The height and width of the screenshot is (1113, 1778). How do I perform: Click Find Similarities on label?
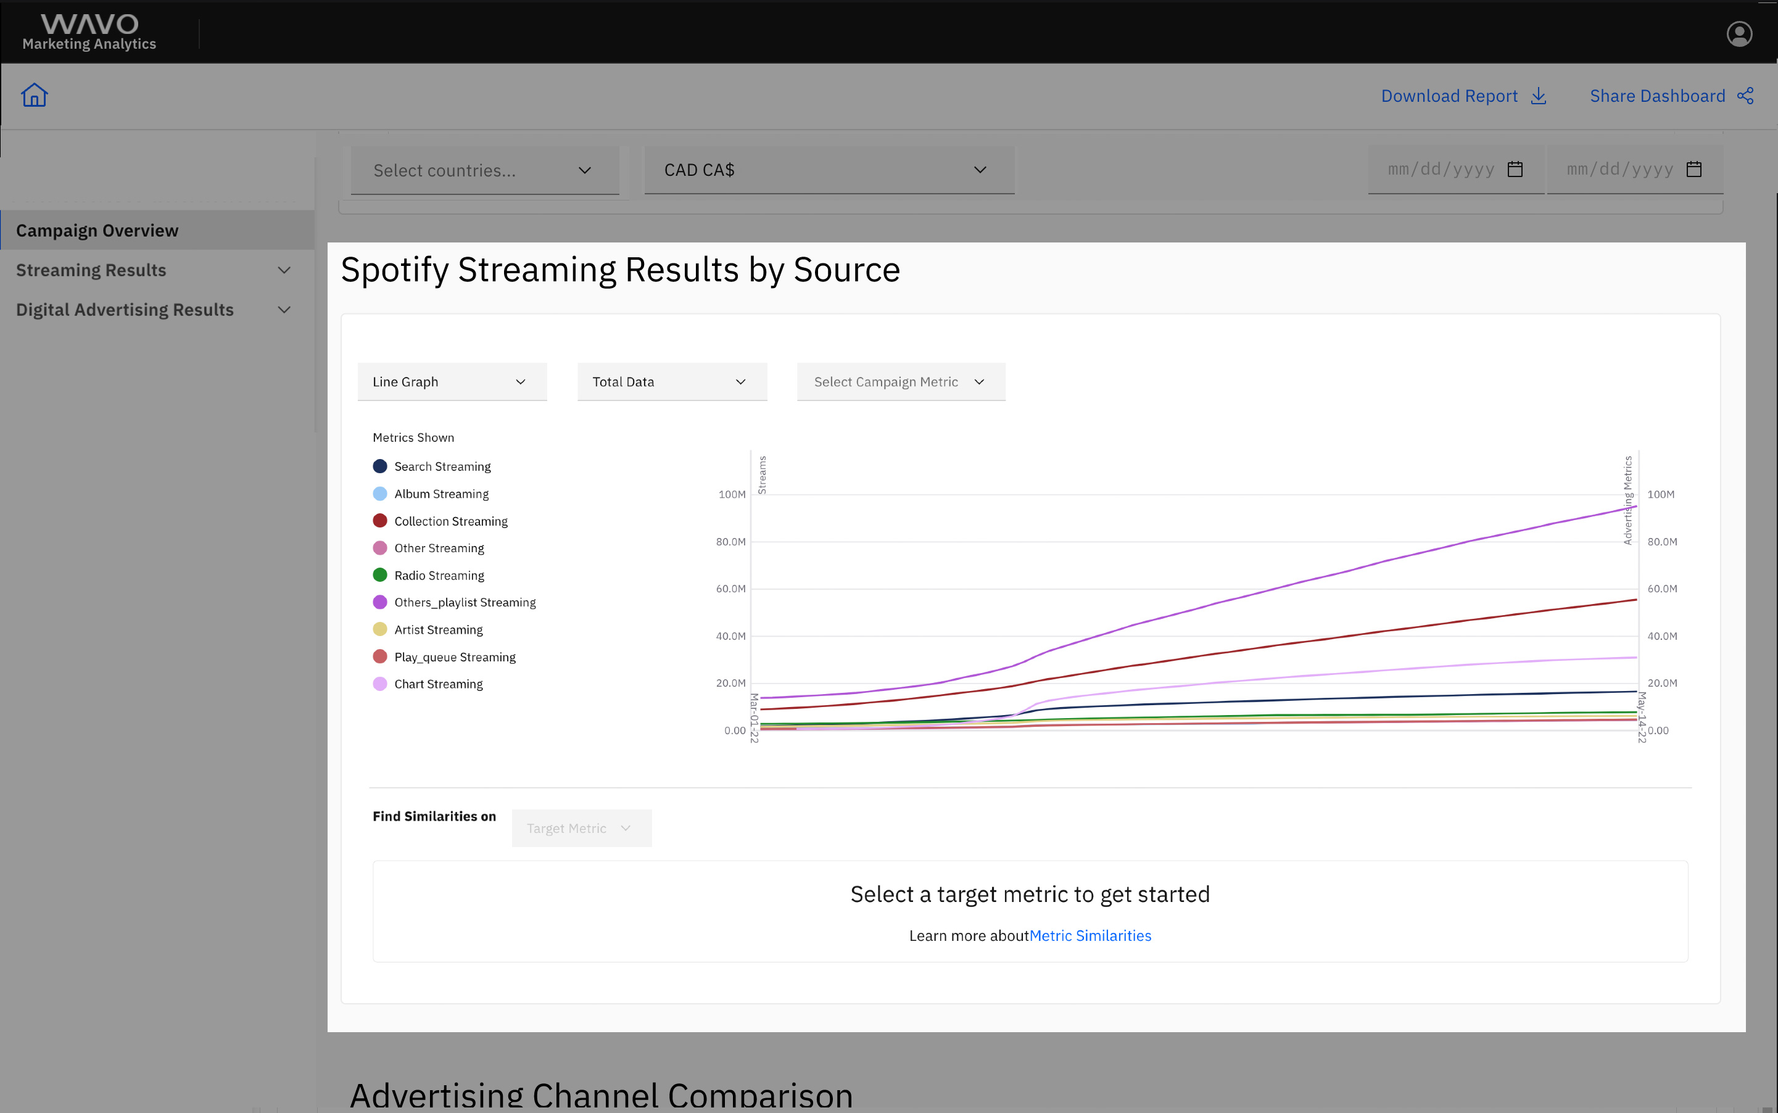click(x=434, y=816)
